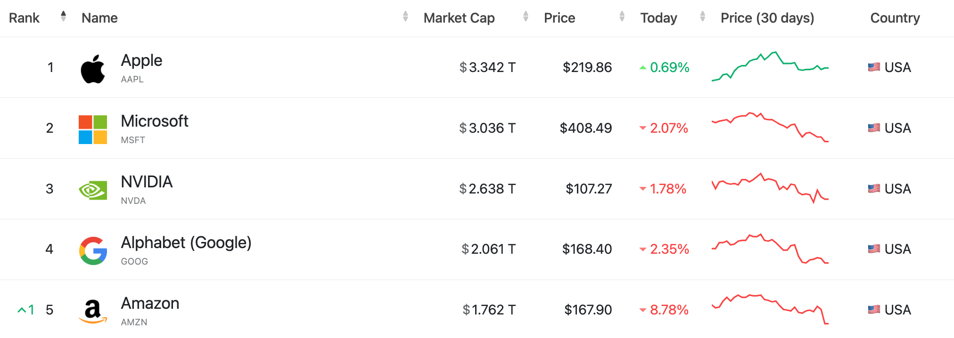Sort by Today change sort arrows
This screenshot has height=338, width=954.
[x=702, y=16]
